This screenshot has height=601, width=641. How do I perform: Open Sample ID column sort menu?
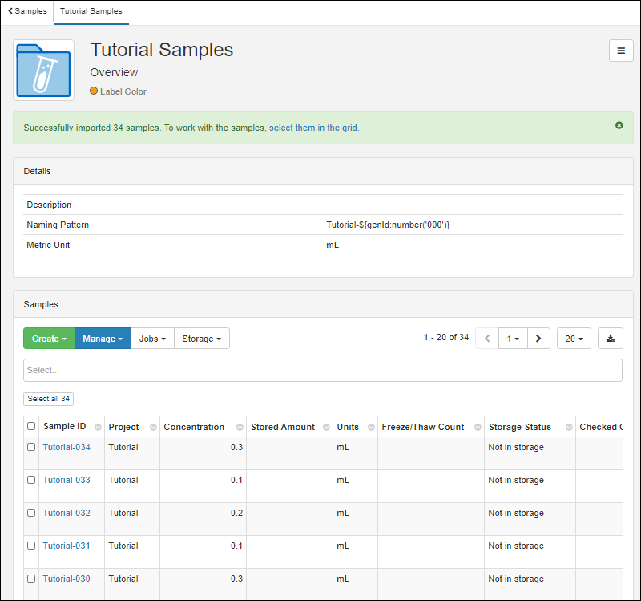tap(98, 428)
